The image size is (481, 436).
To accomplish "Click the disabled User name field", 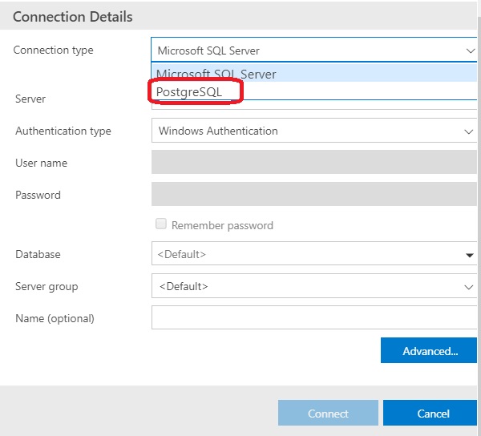I will coord(314,162).
